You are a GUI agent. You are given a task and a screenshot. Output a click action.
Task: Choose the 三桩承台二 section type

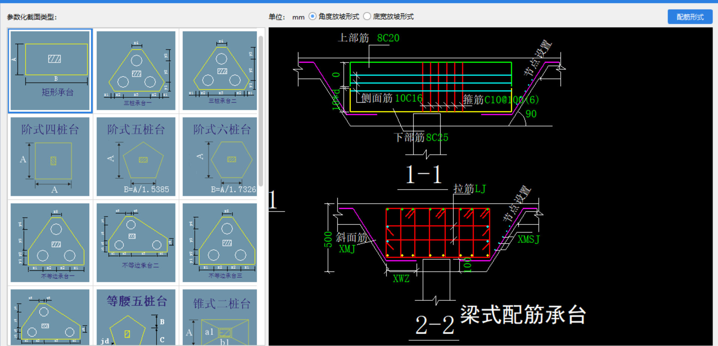220,70
